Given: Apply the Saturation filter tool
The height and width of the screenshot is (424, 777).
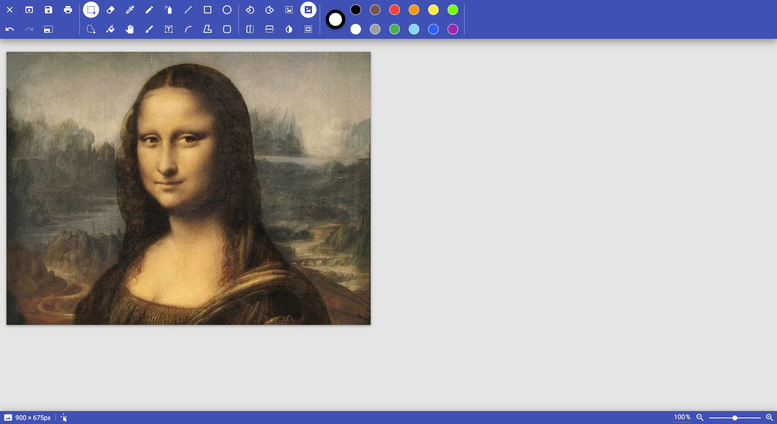Looking at the screenshot, I should point(289,29).
